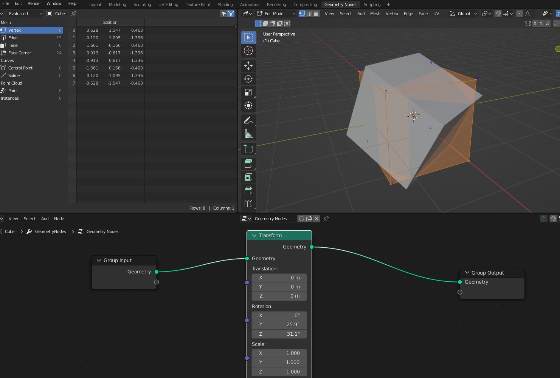The image size is (560, 378).
Task: Activate the Scale tool
Action: tap(248, 92)
